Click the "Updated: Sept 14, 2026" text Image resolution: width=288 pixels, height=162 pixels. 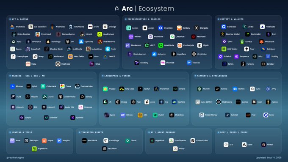point(269,158)
